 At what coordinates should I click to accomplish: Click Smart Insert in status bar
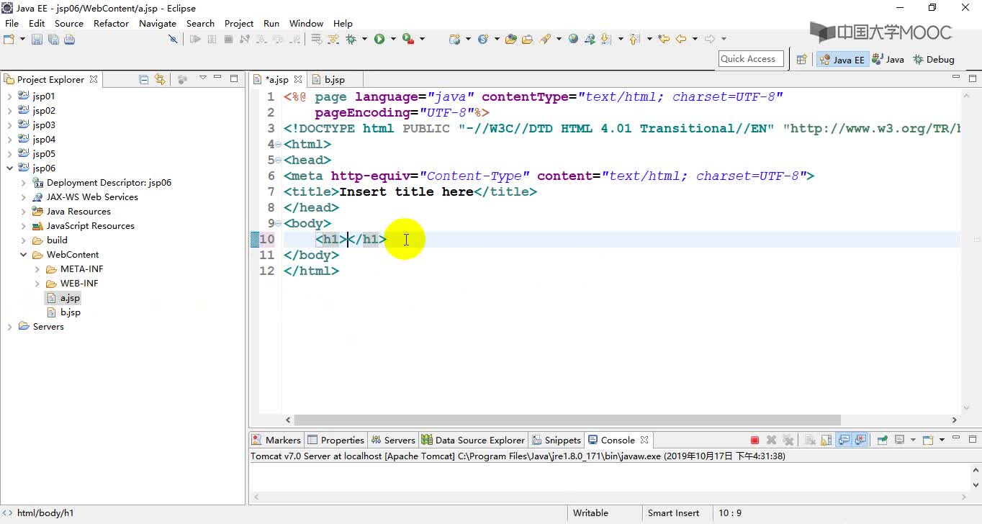click(673, 513)
